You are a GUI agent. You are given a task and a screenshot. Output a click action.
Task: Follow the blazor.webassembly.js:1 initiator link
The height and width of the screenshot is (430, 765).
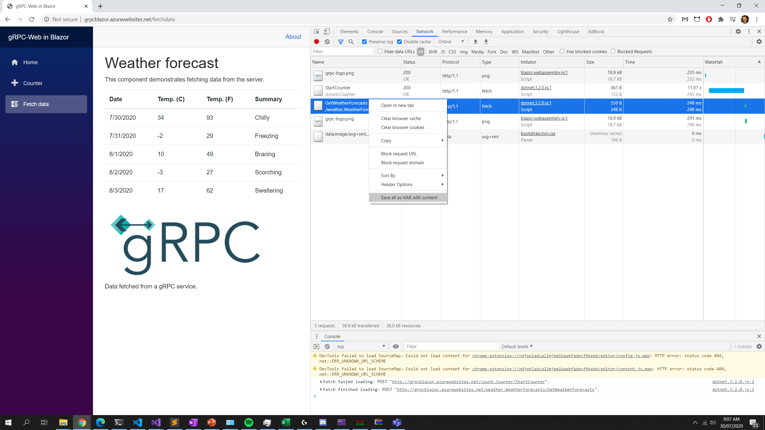point(544,72)
